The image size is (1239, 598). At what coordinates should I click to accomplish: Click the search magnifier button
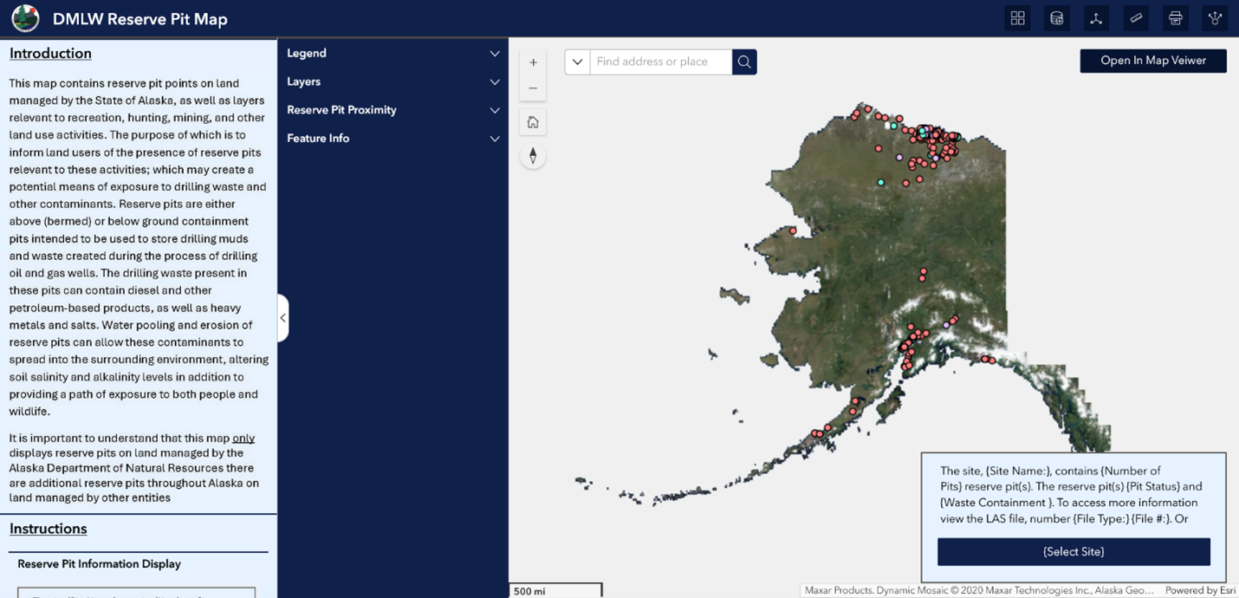tap(744, 62)
